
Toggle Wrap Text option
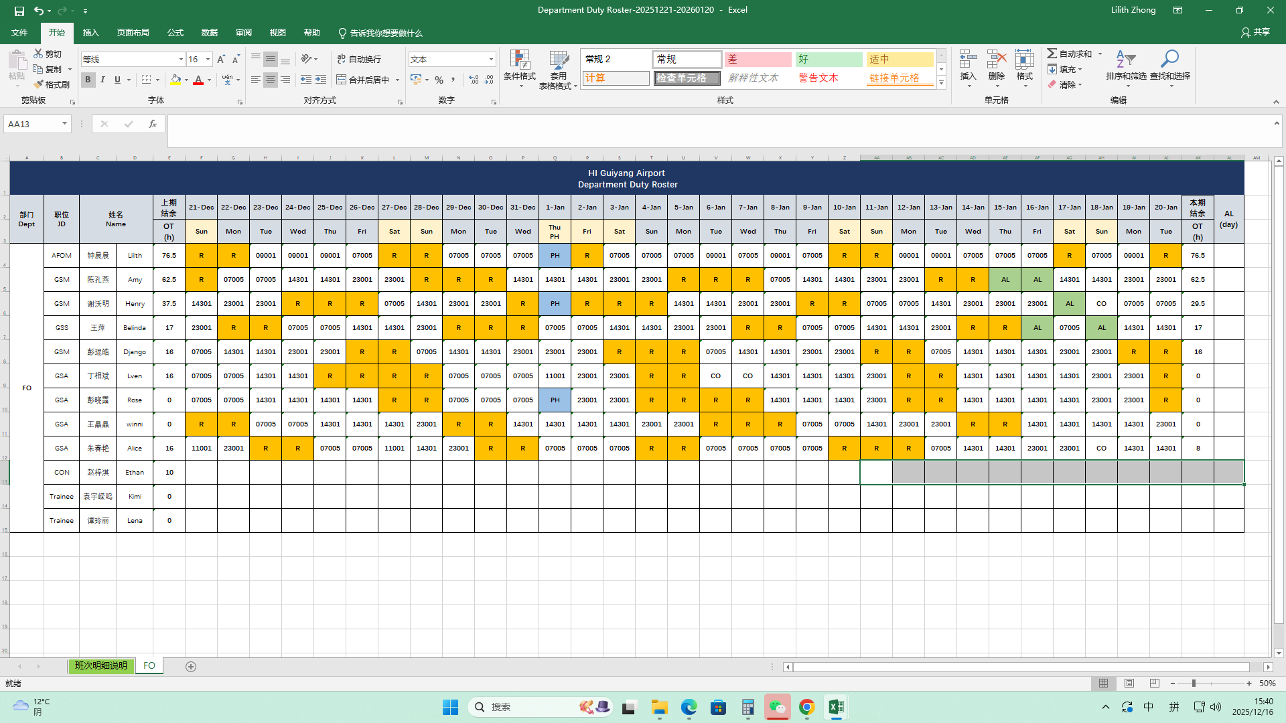pyautogui.click(x=359, y=59)
